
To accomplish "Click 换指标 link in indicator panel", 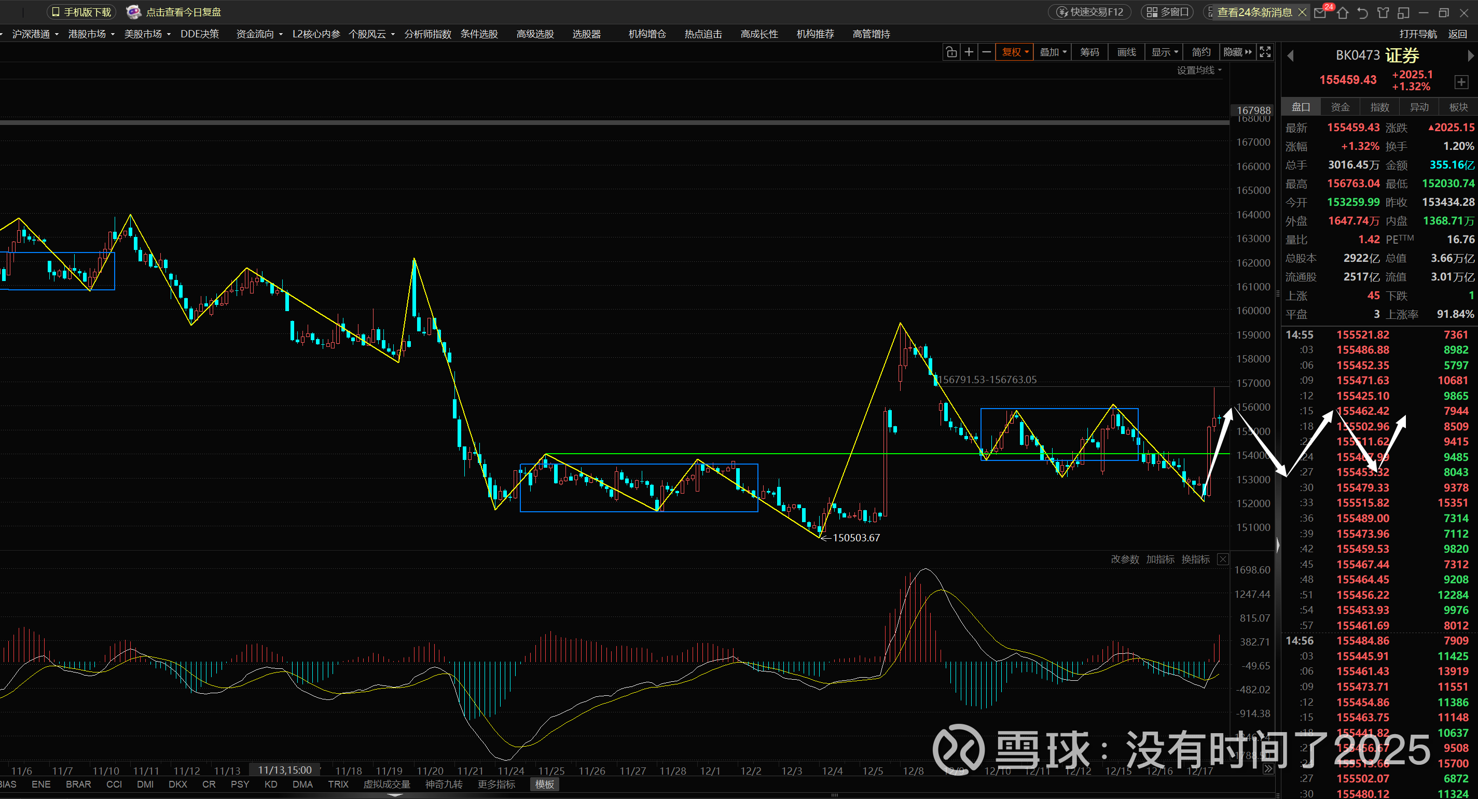I will [1195, 559].
